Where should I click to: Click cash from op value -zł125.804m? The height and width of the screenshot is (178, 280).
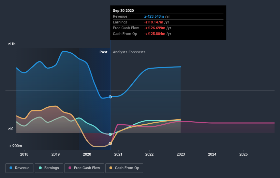click(x=154, y=34)
